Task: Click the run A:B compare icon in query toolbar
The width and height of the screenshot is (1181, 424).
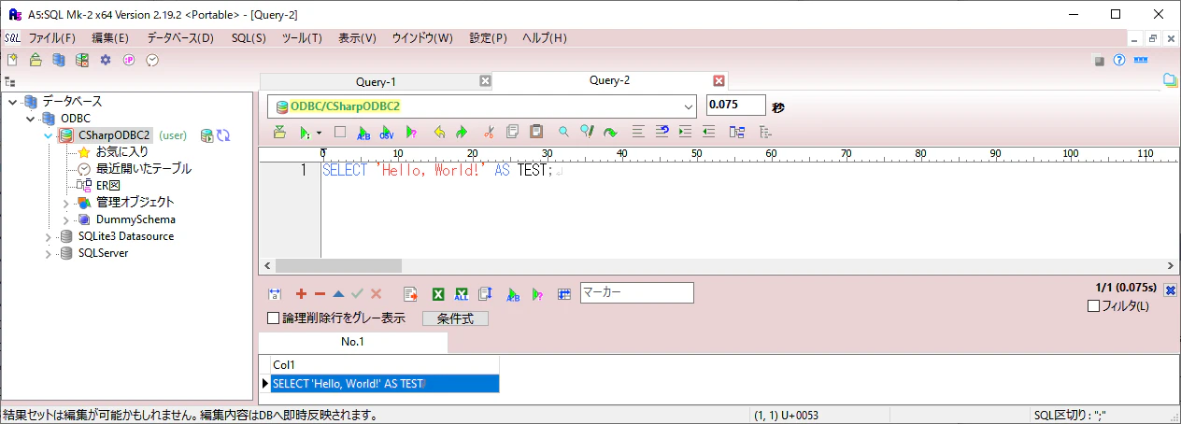Action: coord(363,133)
